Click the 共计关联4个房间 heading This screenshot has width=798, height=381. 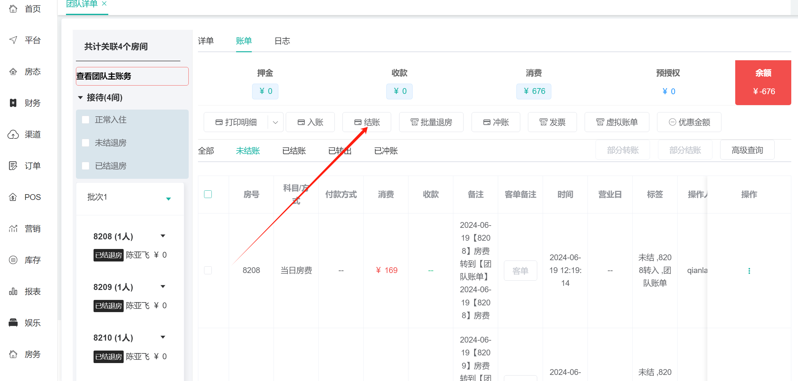tap(116, 47)
